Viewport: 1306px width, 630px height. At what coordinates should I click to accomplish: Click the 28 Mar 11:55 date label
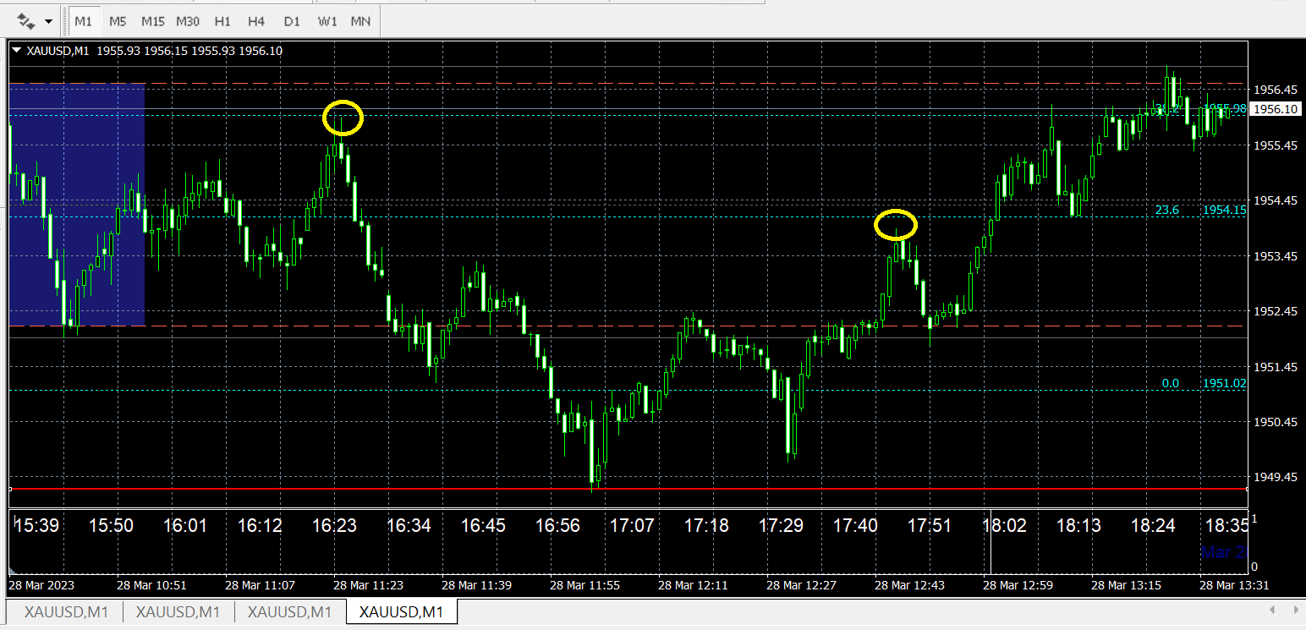pos(584,585)
